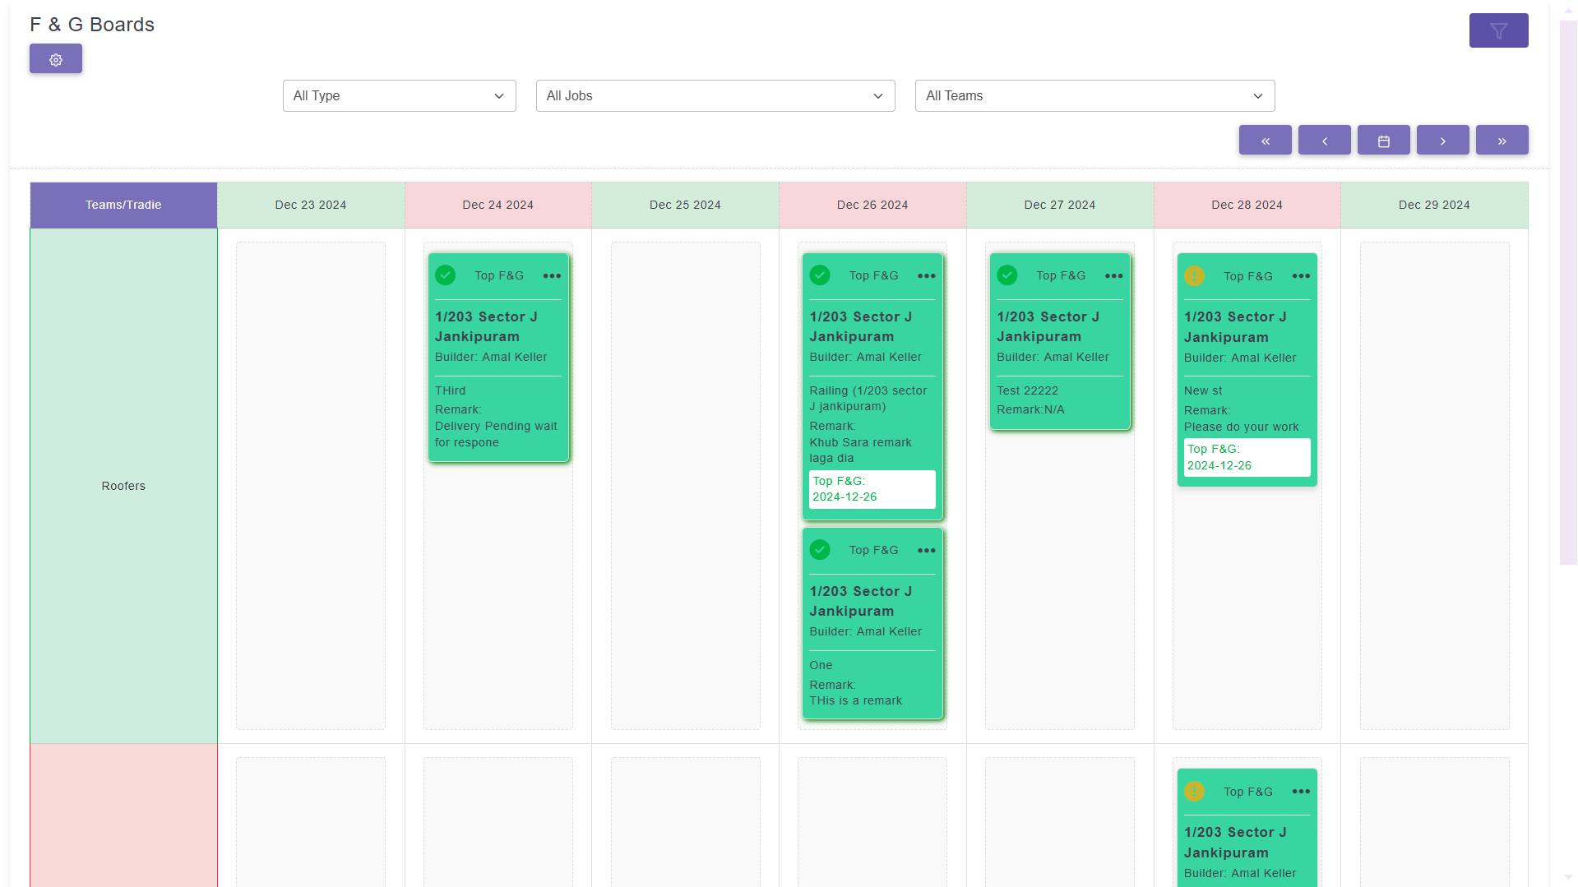The image size is (1578, 887).
Task: Toggle yellow warning status on Roofers Dec 28 card
Action: (x=1194, y=276)
